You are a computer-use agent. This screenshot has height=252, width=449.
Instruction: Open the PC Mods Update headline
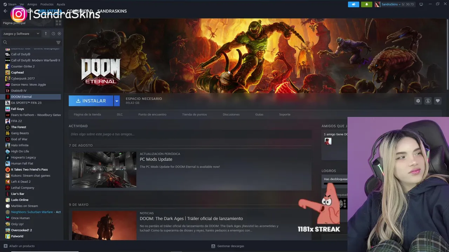coord(156,159)
